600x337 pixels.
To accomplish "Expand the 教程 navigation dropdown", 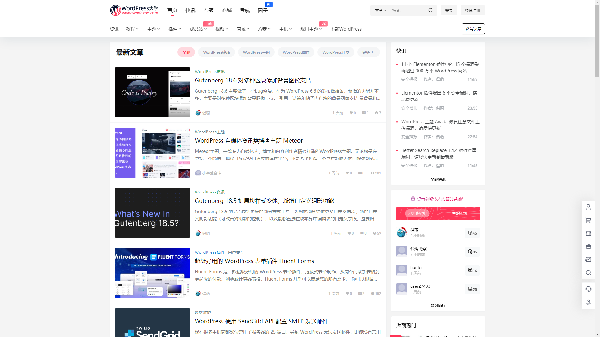I will pyautogui.click(x=132, y=29).
